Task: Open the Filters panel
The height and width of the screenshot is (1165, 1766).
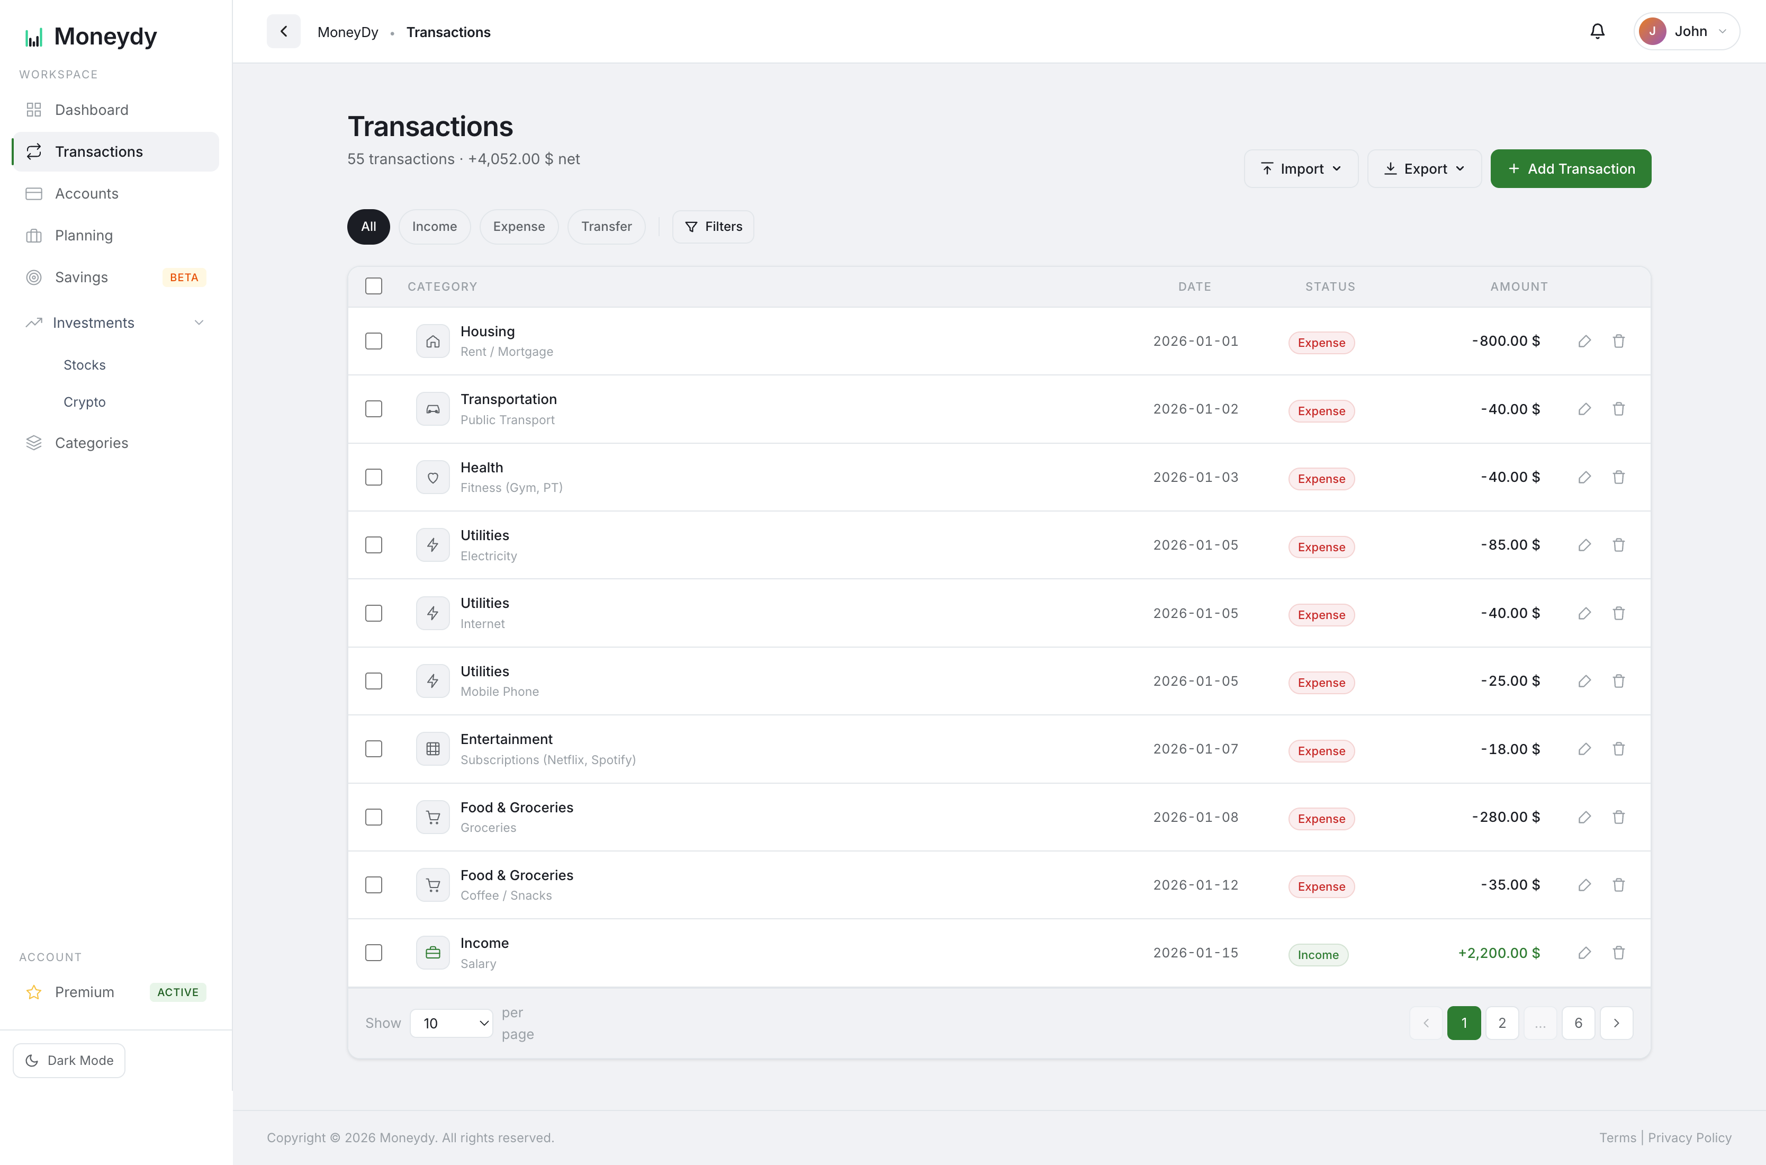Action: coord(713,227)
